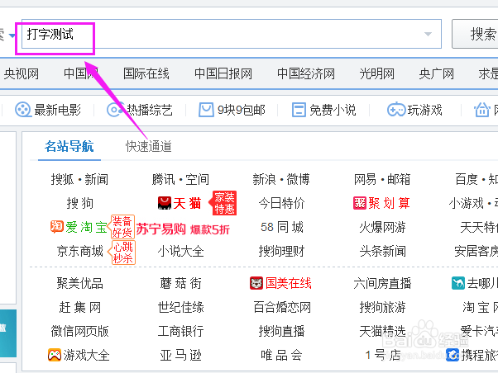The width and height of the screenshot is (498, 373).
Task: Click the 心跳秒杀 badge
Action: click(x=122, y=253)
